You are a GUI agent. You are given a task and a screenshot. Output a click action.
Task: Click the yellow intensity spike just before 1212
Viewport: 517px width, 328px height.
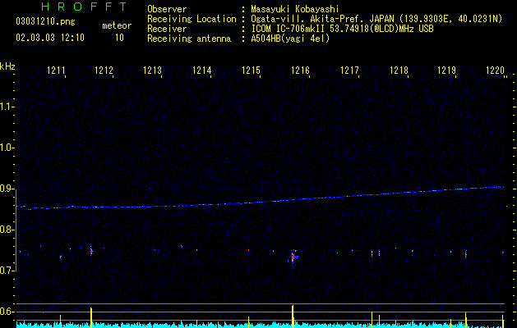(x=91, y=317)
